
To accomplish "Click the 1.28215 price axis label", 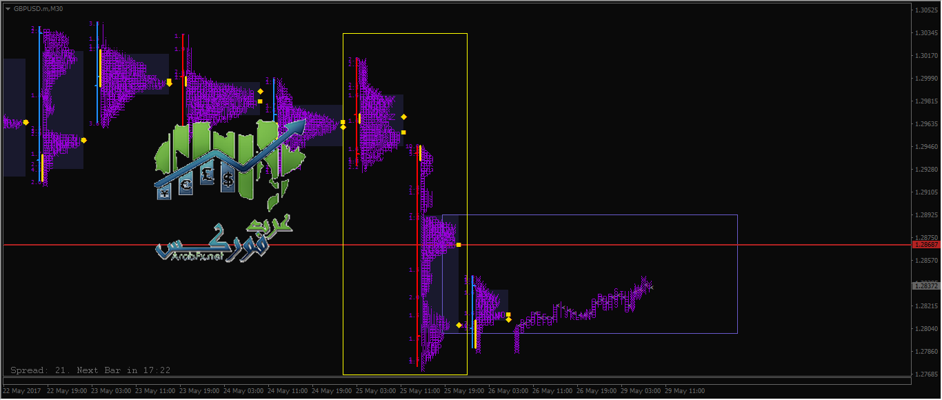I will [926, 306].
